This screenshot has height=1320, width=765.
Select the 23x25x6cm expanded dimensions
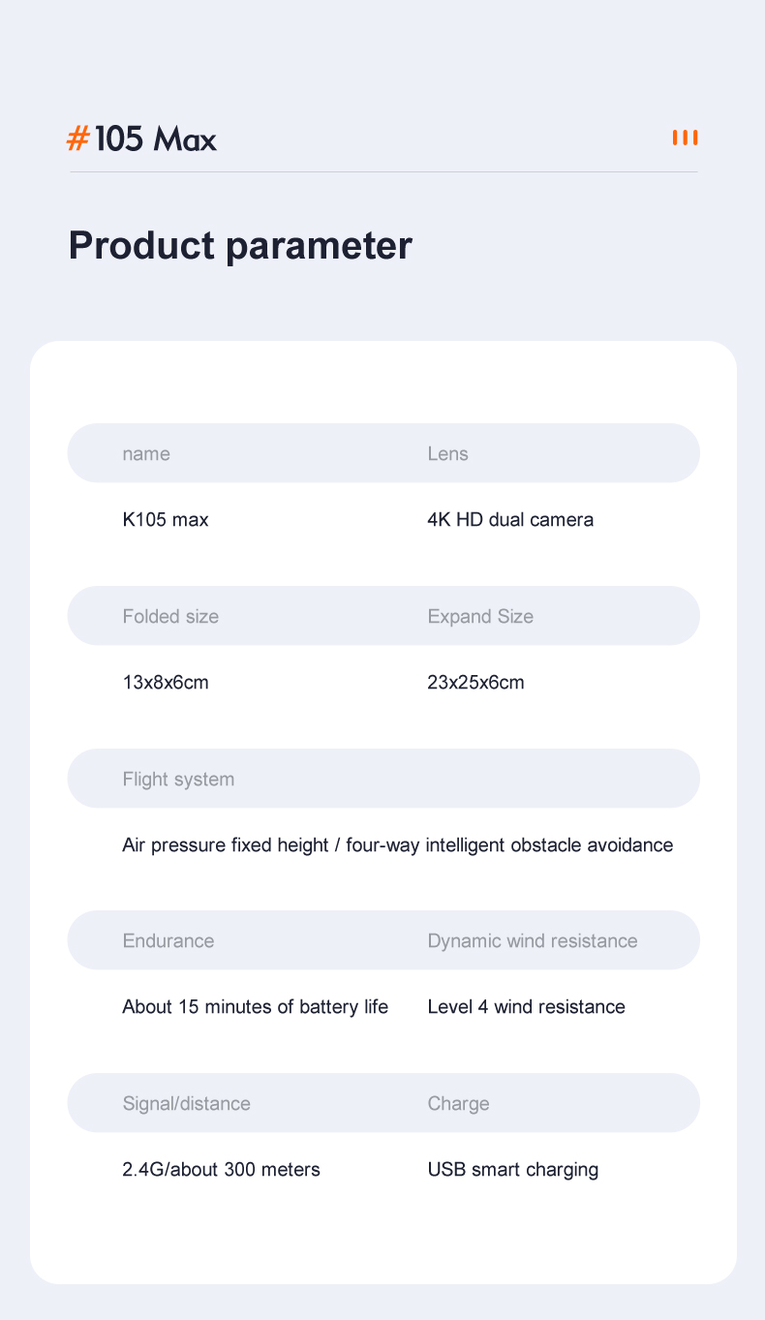coord(475,683)
